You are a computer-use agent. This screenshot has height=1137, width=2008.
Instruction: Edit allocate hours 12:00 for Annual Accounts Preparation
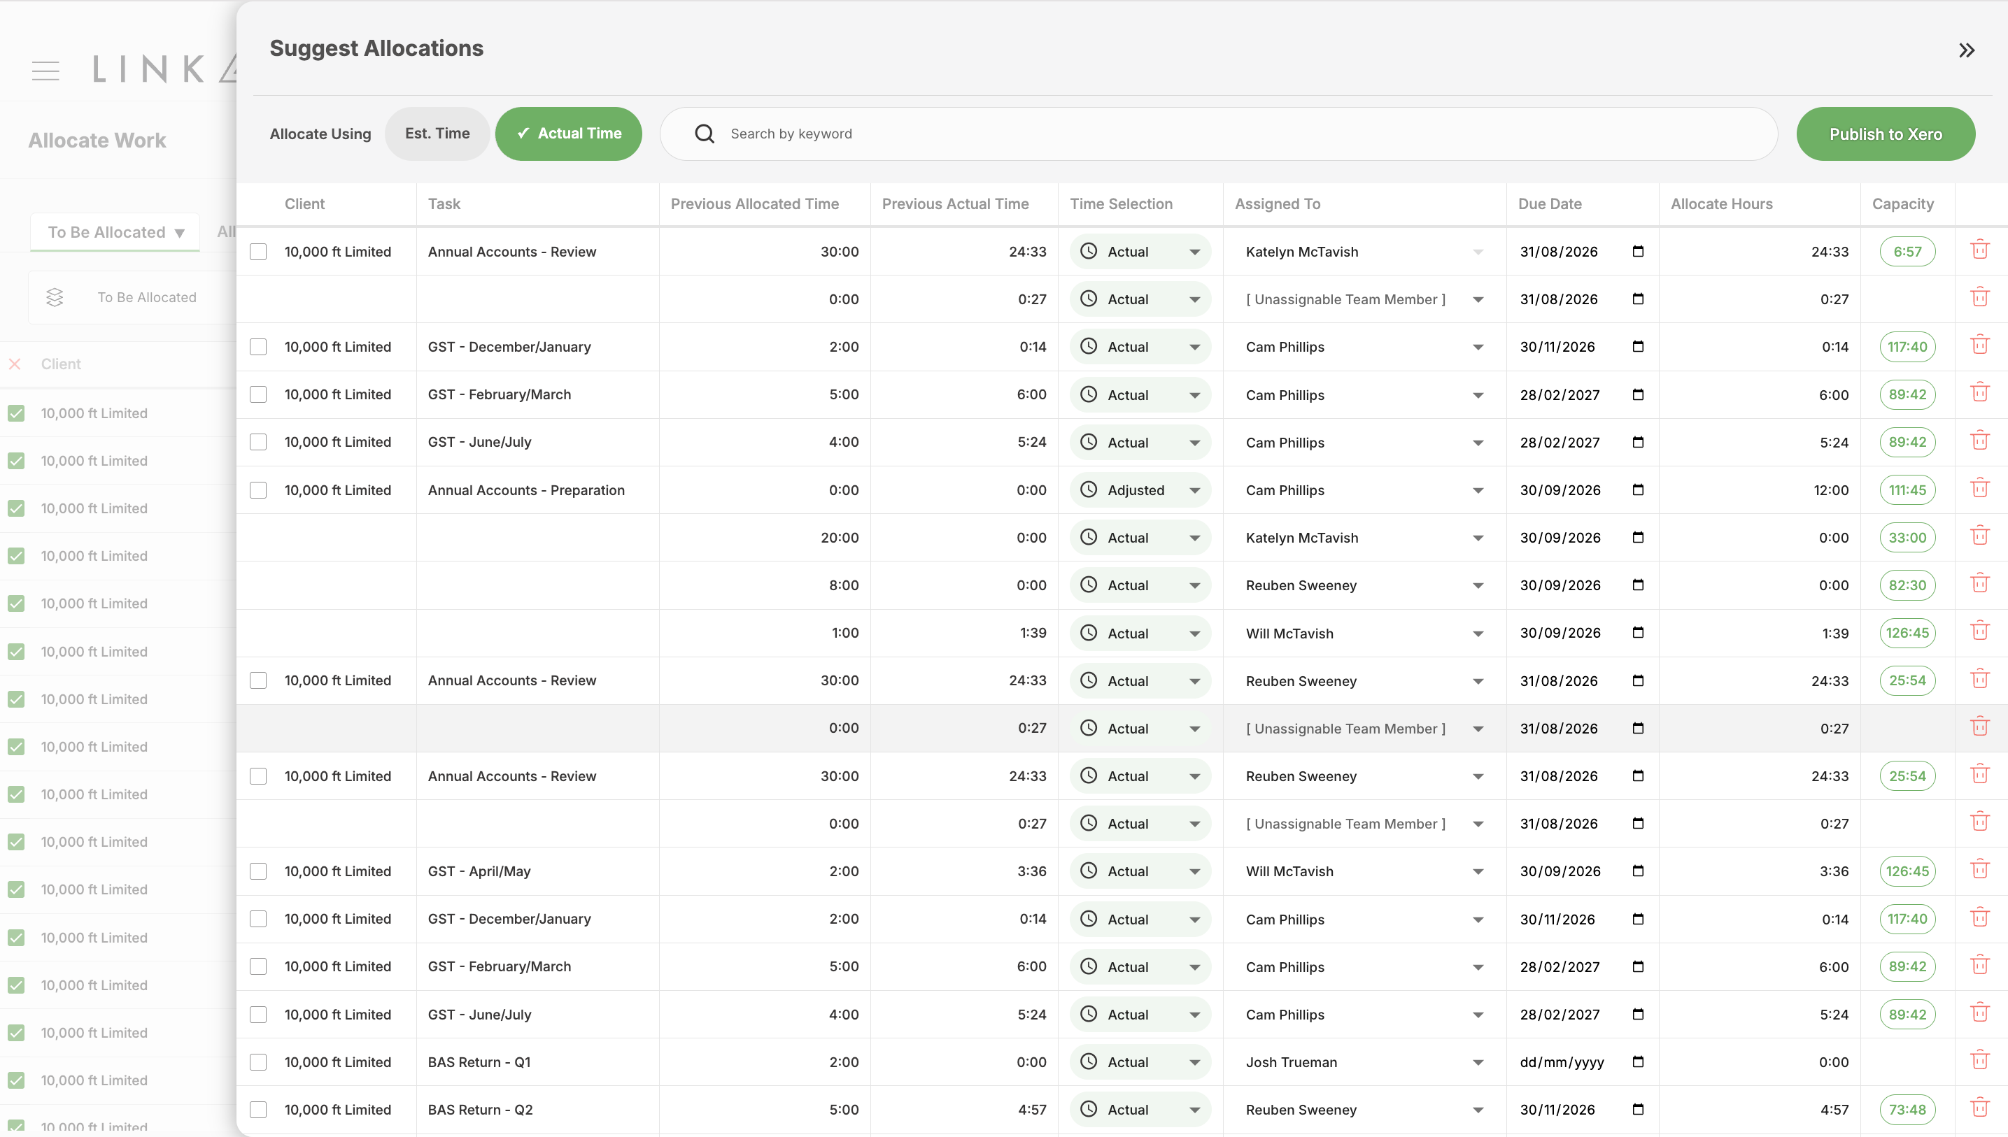coord(1831,490)
